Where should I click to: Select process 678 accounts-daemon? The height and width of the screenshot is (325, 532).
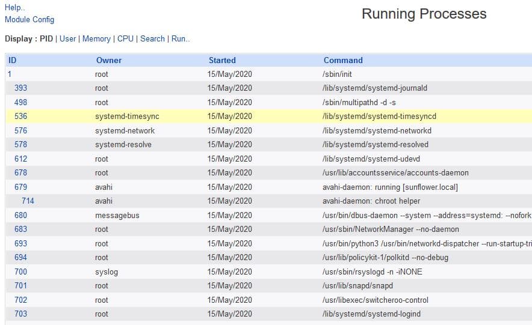20,172
